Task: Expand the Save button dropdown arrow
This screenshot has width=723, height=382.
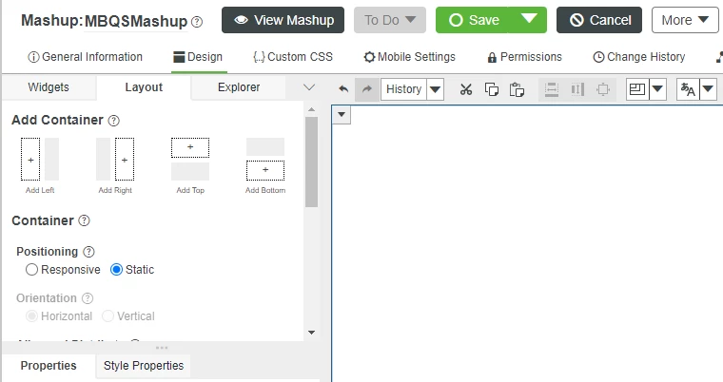Action: (528, 19)
